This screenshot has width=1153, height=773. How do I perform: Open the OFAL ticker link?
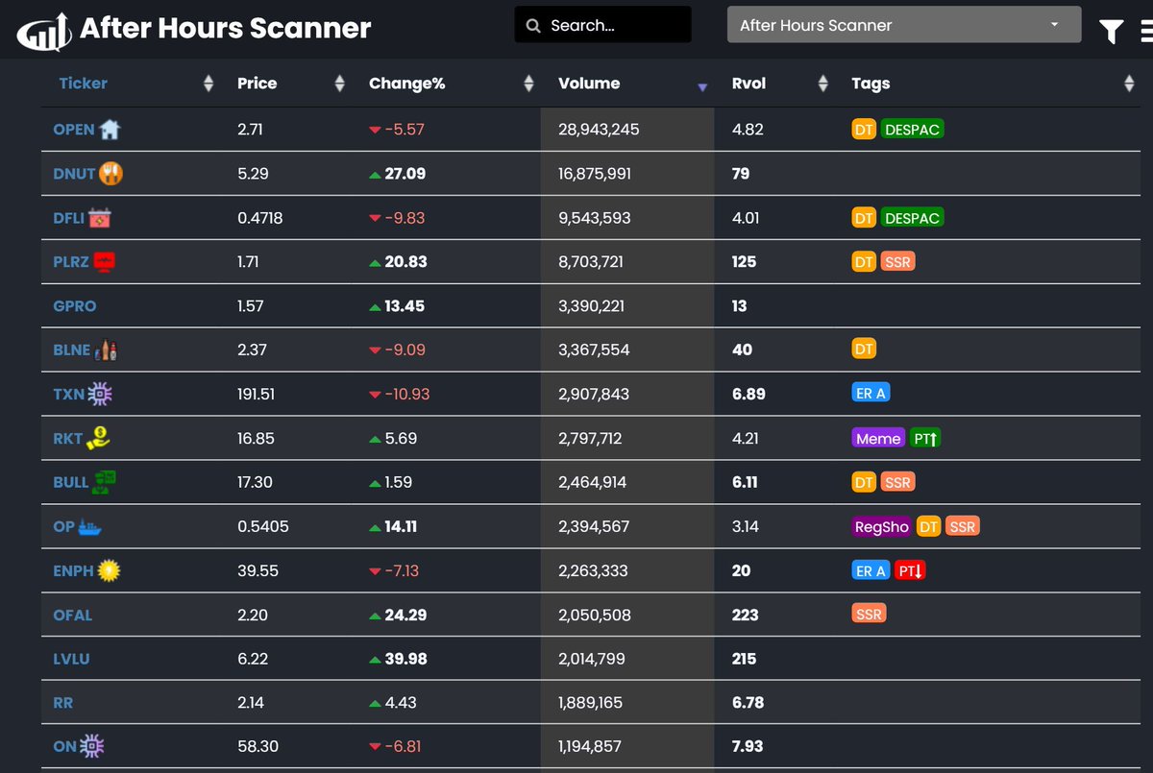73,615
